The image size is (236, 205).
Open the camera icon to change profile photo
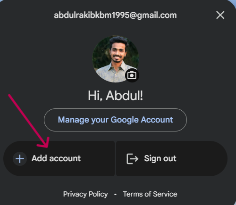[x=132, y=75]
